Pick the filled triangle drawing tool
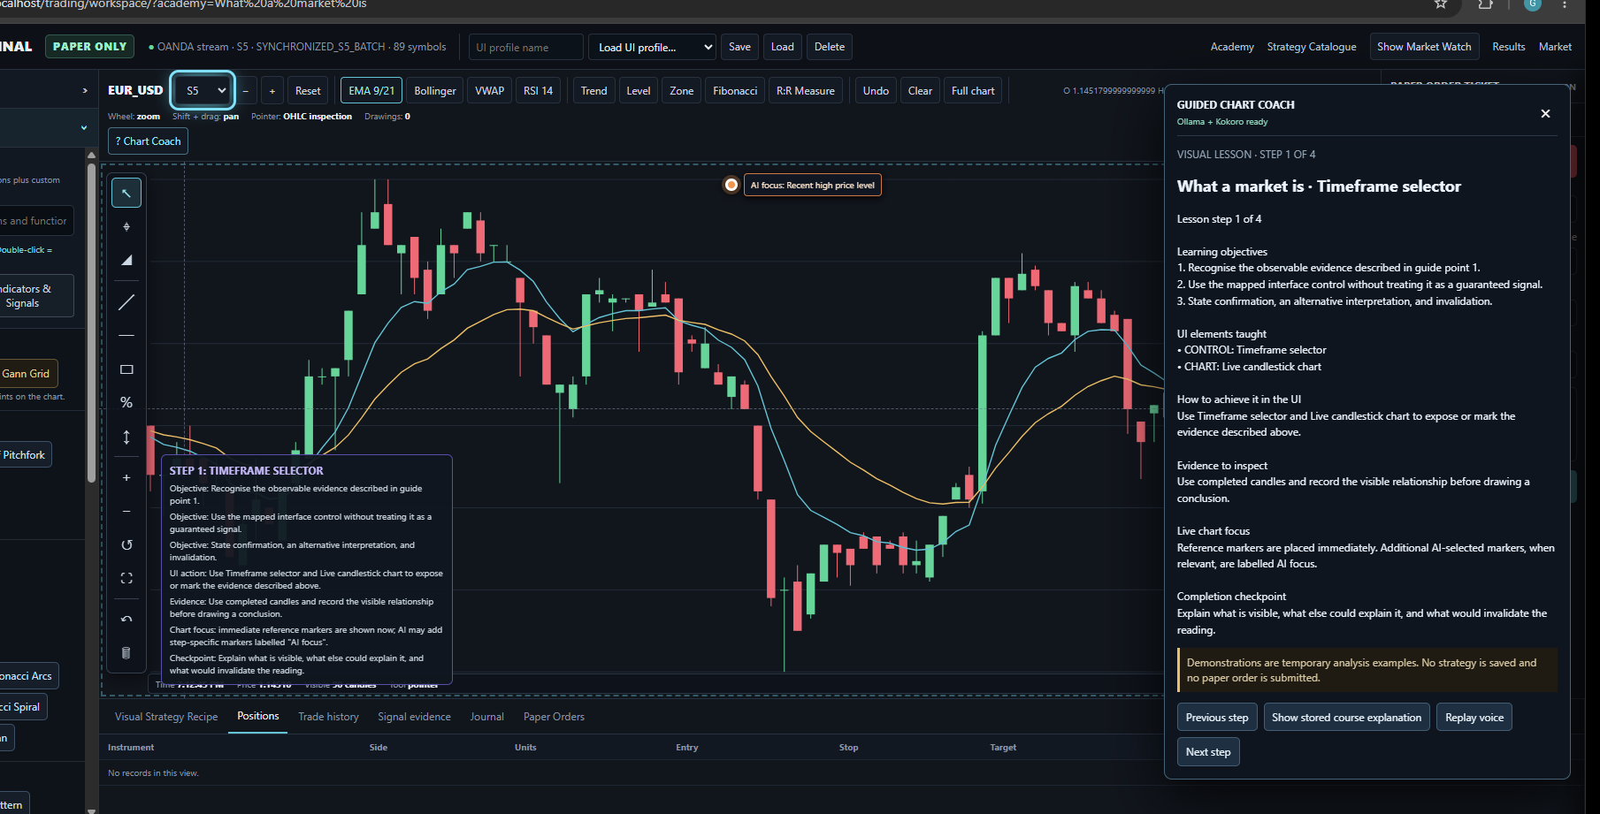This screenshot has width=1600, height=814. pyautogui.click(x=126, y=260)
